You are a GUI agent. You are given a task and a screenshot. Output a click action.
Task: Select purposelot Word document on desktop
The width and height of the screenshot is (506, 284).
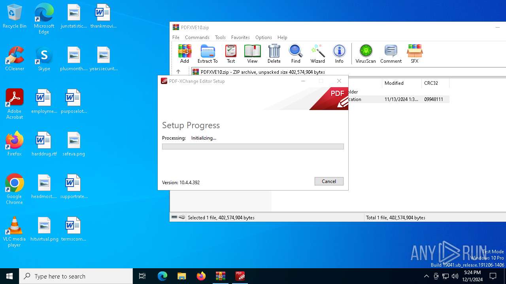coord(74,101)
